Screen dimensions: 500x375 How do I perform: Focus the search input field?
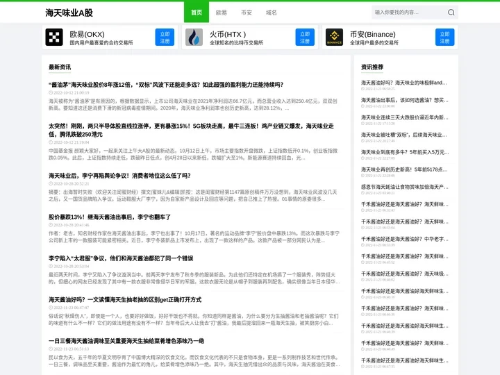(410, 12)
